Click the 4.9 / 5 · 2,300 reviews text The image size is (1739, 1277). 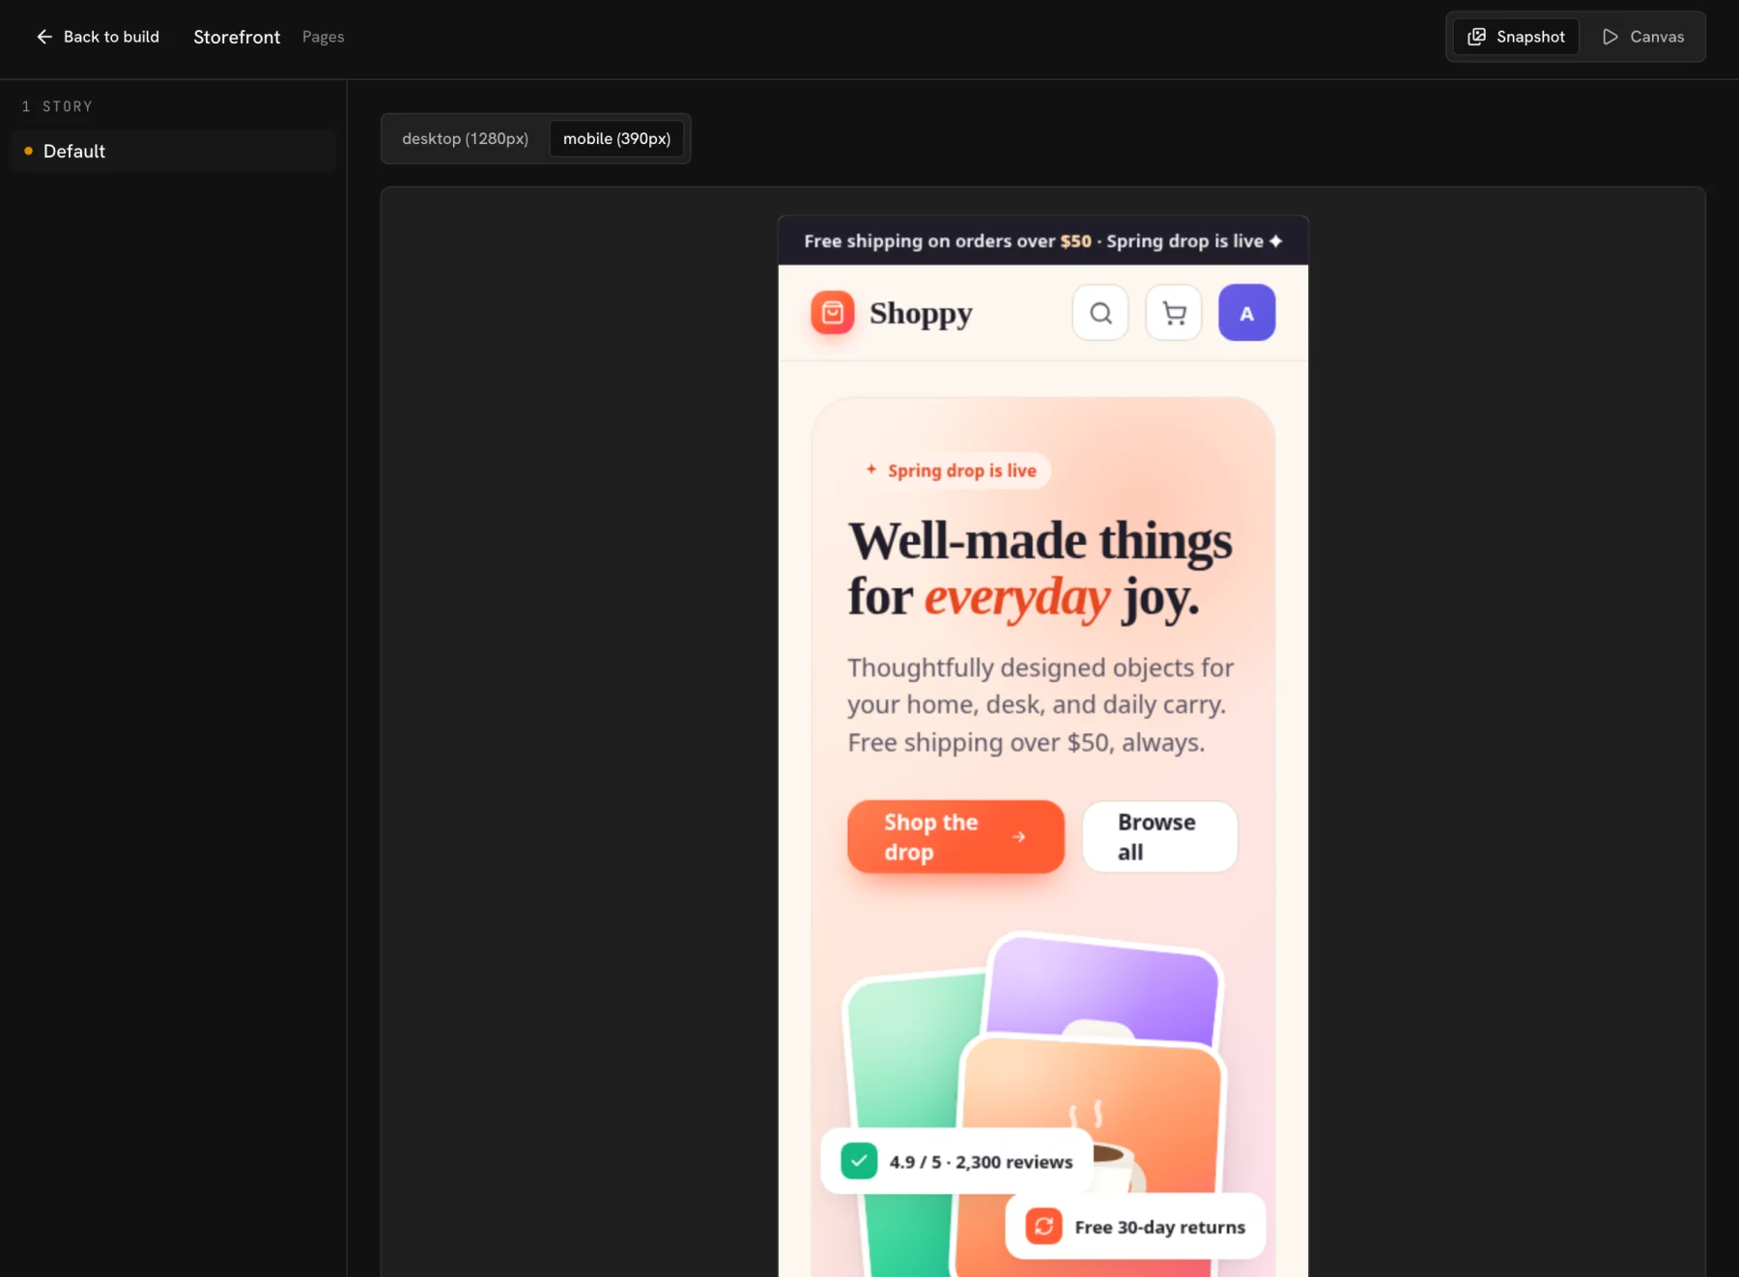click(981, 1162)
